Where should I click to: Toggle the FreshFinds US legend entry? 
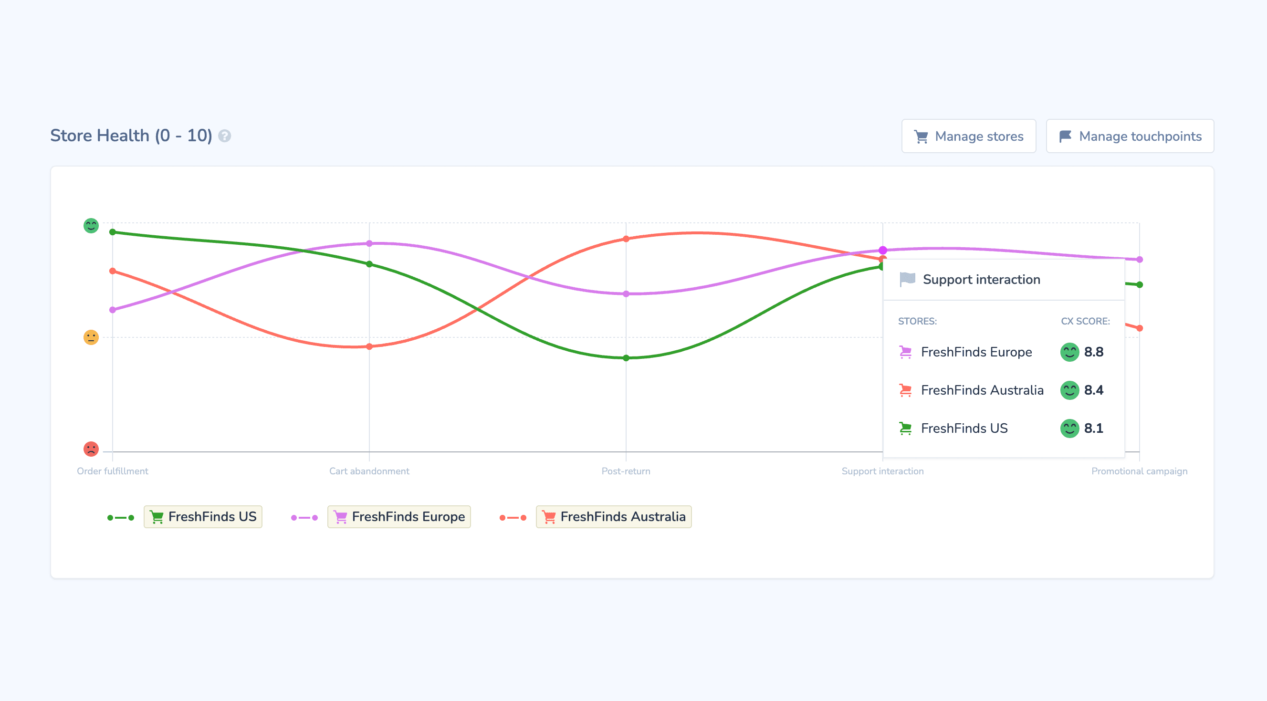(203, 516)
